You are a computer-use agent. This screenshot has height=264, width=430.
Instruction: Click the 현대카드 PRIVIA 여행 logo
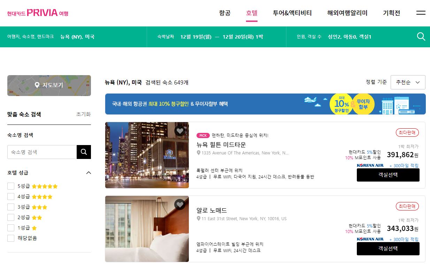(38, 13)
